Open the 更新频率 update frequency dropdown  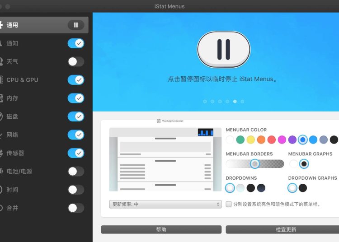coord(165,204)
